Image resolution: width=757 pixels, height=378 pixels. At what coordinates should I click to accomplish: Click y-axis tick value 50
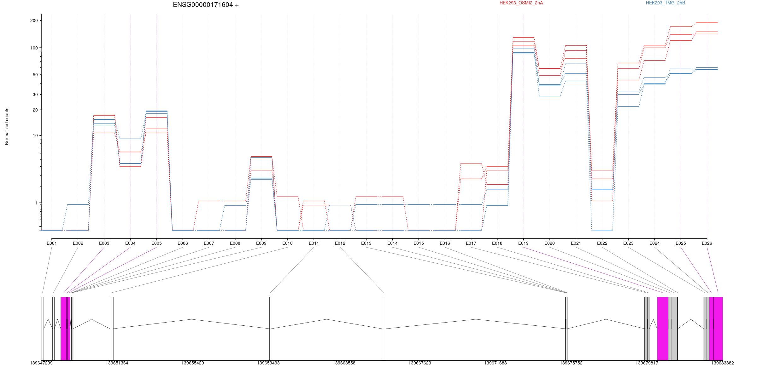pyautogui.click(x=35, y=75)
